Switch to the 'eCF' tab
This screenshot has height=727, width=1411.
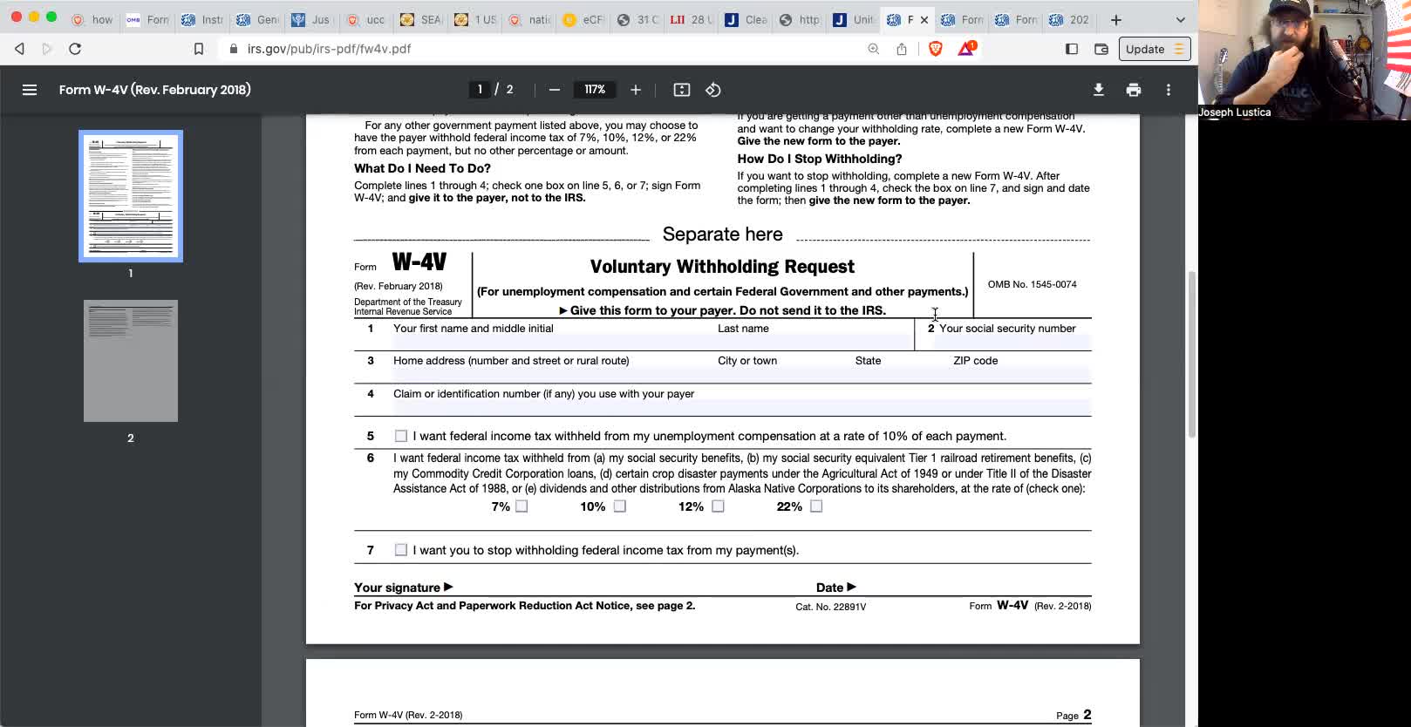tap(584, 19)
